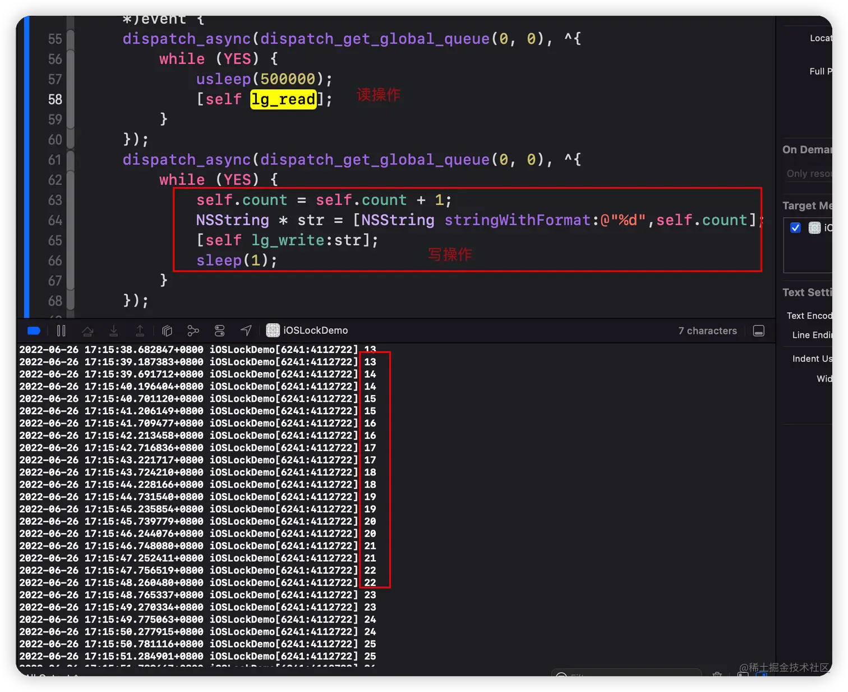Click line number 66 in the gutter
This screenshot has height=692, width=848.
coord(55,261)
